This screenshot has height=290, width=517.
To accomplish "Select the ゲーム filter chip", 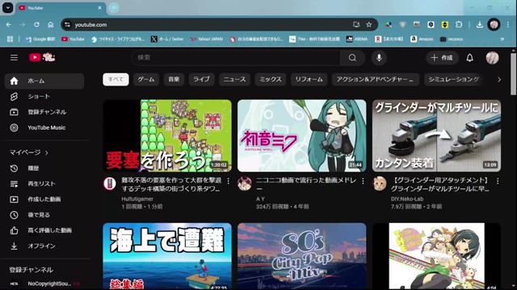I will [146, 79].
